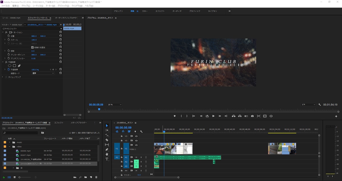This screenshot has height=181, width=342.
Task: Uncheck the uniform scale checkbox
Action: point(33,47)
